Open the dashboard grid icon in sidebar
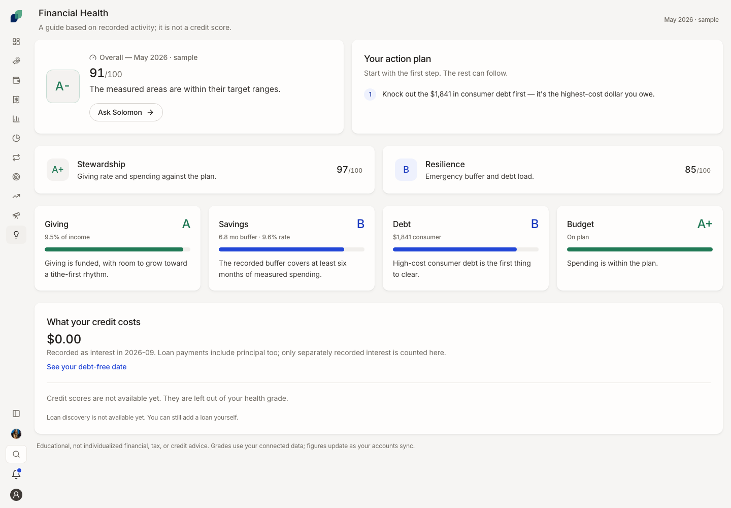The image size is (731, 508). pos(16,42)
